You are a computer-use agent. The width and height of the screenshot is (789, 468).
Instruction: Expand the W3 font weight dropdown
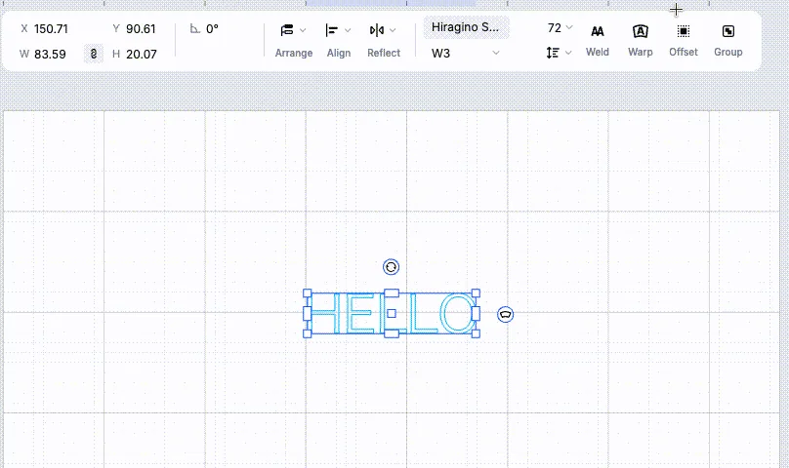point(466,54)
